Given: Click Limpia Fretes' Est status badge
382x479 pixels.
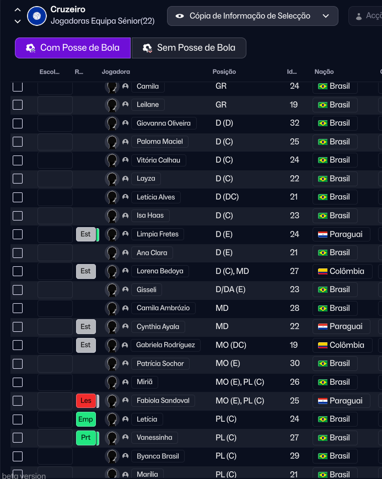Looking at the screenshot, I should pyautogui.click(x=85, y=234).
